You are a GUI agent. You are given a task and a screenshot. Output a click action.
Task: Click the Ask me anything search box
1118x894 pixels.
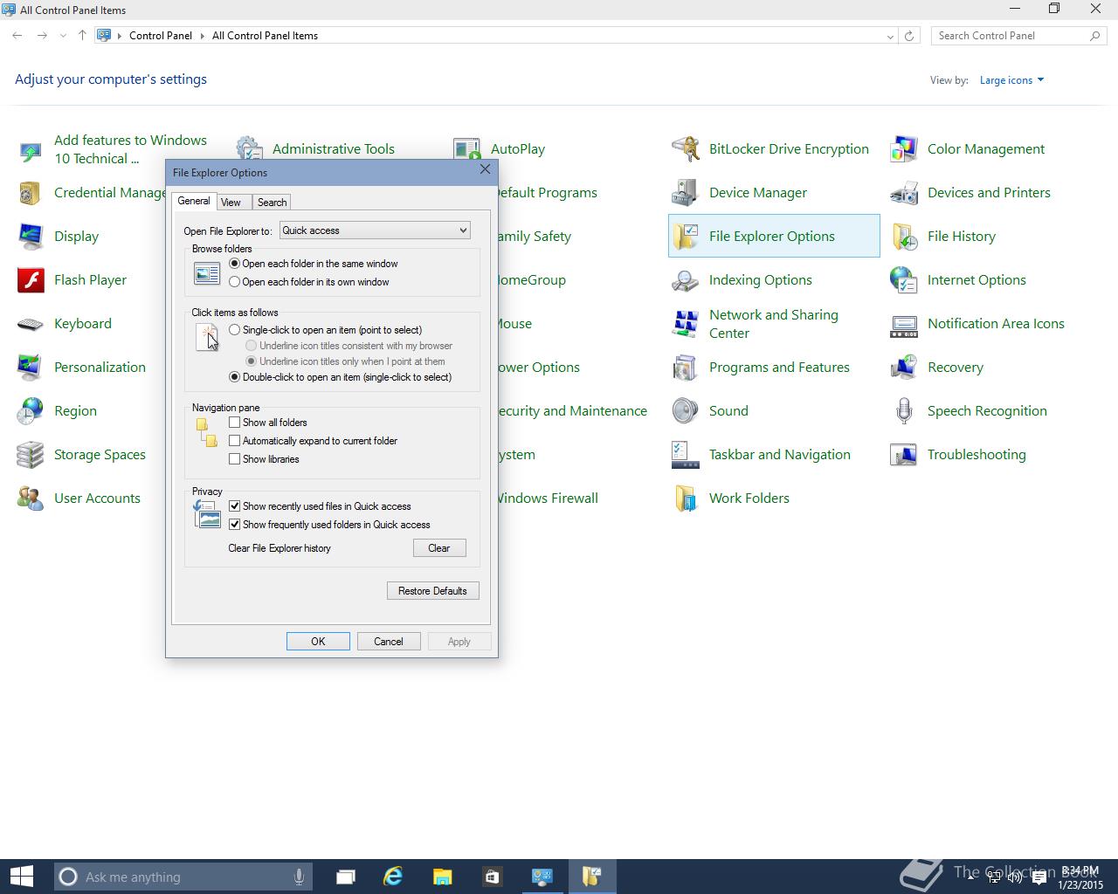(x=183, y=877)
